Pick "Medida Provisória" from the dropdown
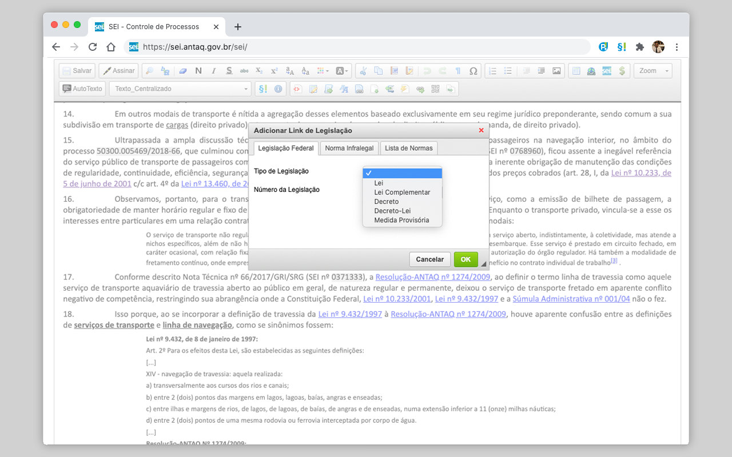The image size is (732, 457). (x=401, y=220)
